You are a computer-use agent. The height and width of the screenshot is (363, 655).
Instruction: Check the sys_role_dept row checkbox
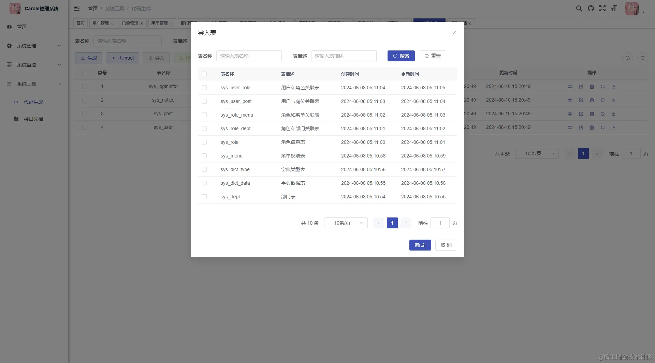click(204, 128)
